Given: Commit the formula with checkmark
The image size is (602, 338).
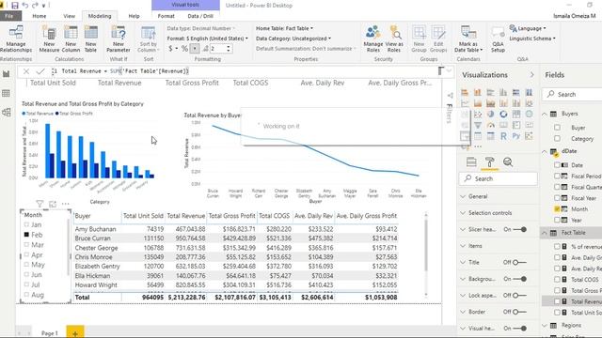Looking at the screenshot, I should pyautogui.click(x=40, y=71).
